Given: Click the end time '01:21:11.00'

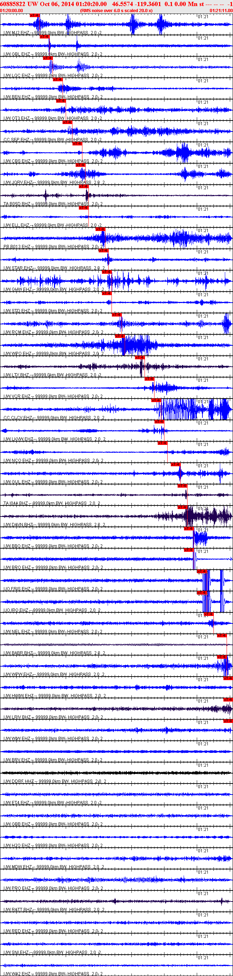Looking at the screenshot, I should [221, 11].
